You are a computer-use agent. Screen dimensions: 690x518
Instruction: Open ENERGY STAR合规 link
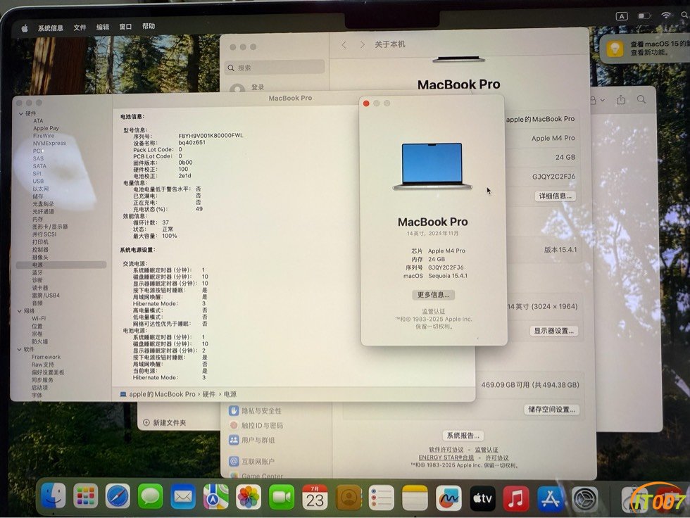click(x=446, y=457)
